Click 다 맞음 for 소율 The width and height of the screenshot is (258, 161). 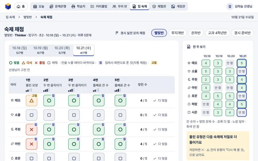click(160, 115)
